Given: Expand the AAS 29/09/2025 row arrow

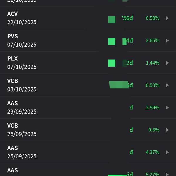Looking at the screenshot, I should tap(167, 108).
